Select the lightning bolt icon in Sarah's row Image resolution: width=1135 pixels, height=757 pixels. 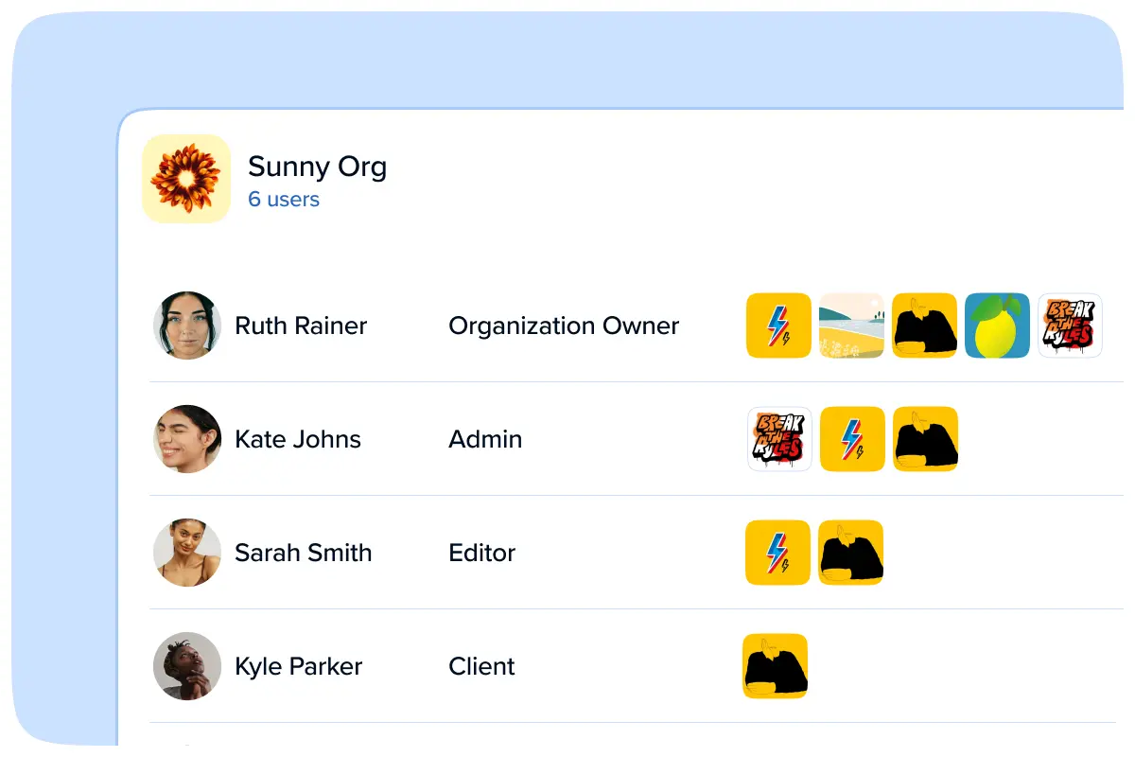coord(777,553)
